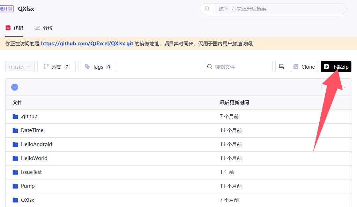Click the magnifier icon in 搜索文件 box

pos(210,67)
